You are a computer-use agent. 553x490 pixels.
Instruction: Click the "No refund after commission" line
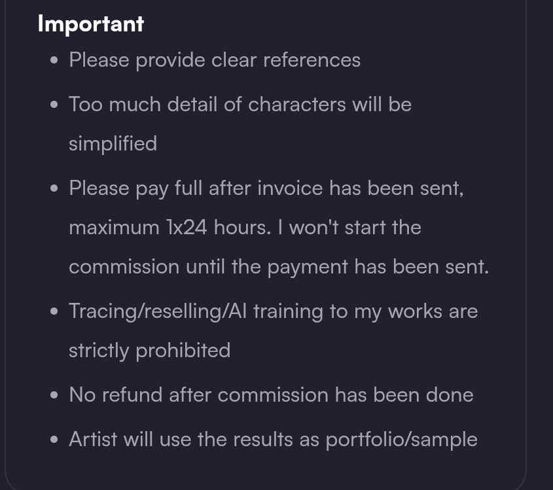[271, 395]
